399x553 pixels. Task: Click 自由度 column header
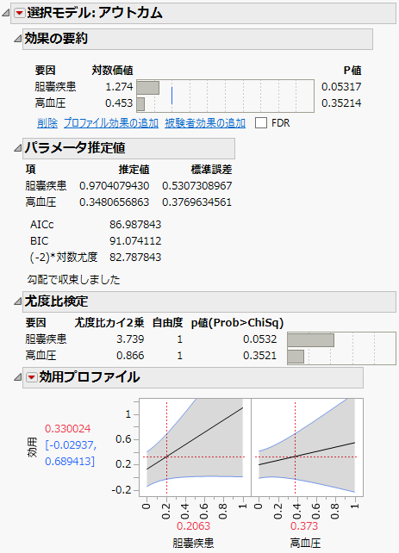point(167,323)
